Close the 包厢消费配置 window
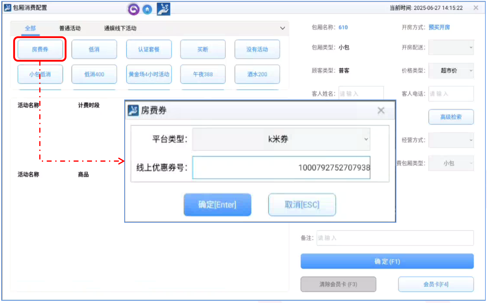The width and height of the screenshot is (487, 303). 476,8
